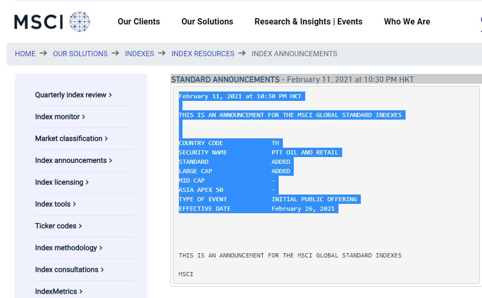Click the STANDARD row ADDED value
Viewport: 482px width, 298px height.
point(281,162)
